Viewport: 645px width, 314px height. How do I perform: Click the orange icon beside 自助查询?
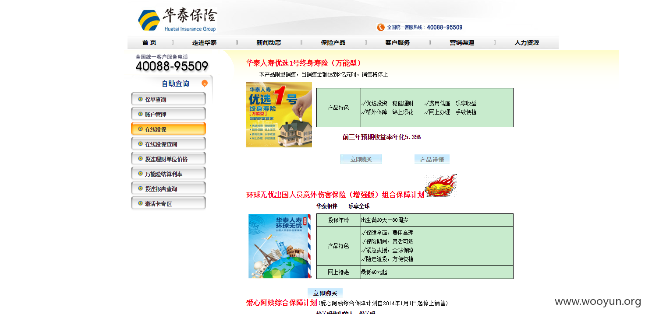click(204, 84)
